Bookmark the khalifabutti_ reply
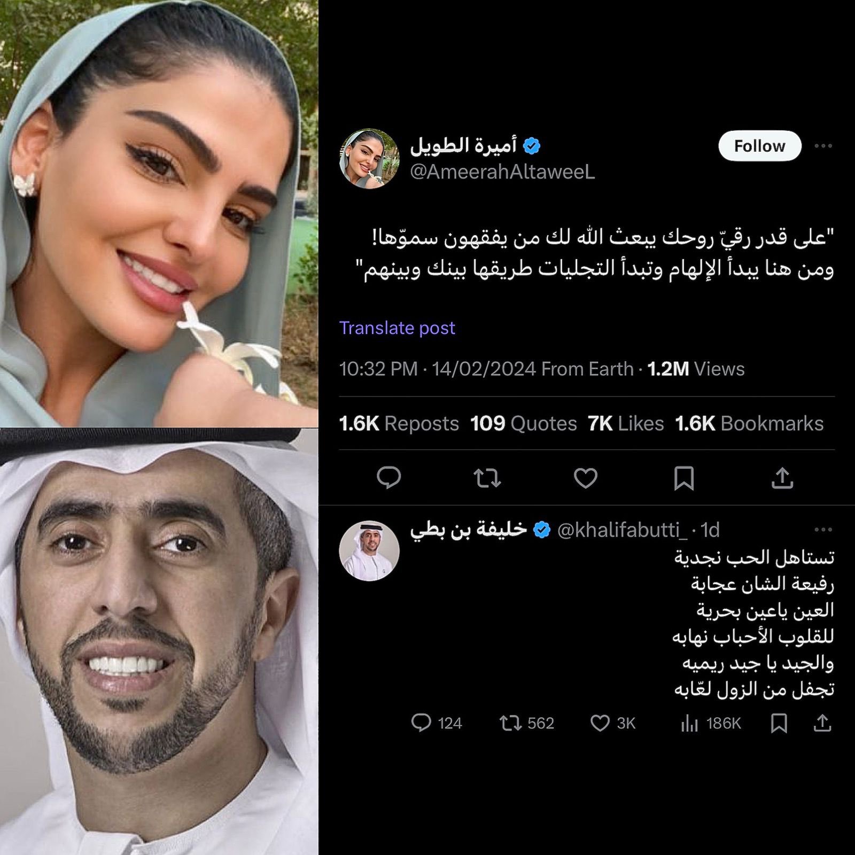 coord(779,723)
